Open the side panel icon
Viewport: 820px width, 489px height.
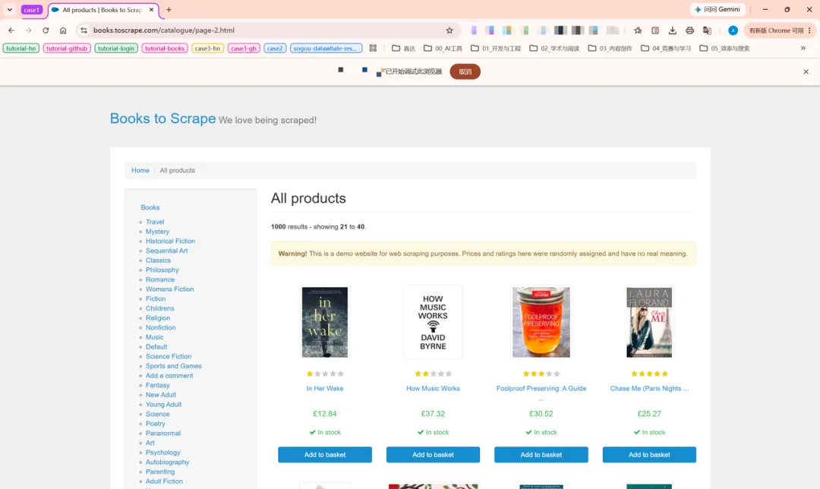655,30
